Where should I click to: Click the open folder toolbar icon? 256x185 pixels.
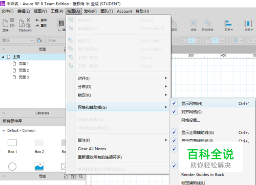coord(12,26)
